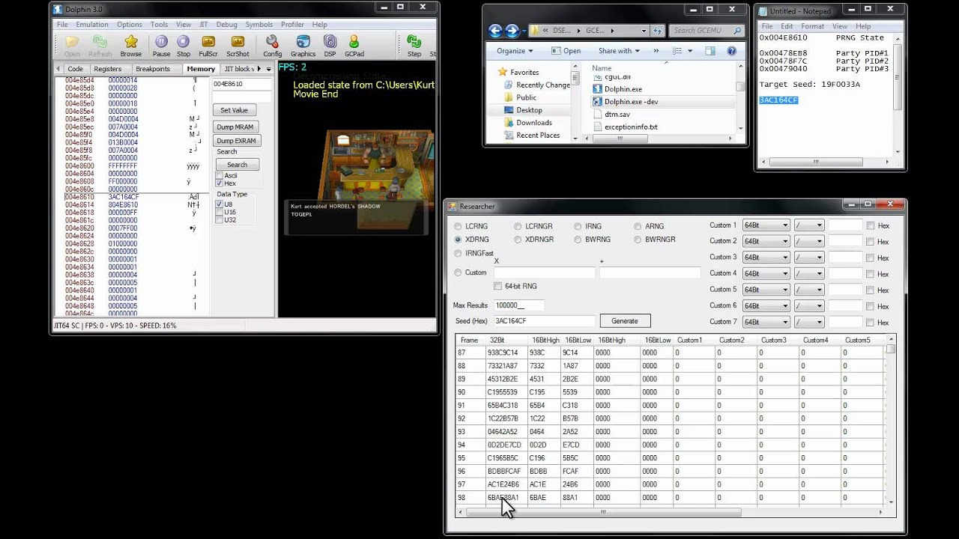The height and width of the screenshot is (539, 959).
Task: Open the Symbols menu in Dolphin
Action: click(x=259, y=25)
